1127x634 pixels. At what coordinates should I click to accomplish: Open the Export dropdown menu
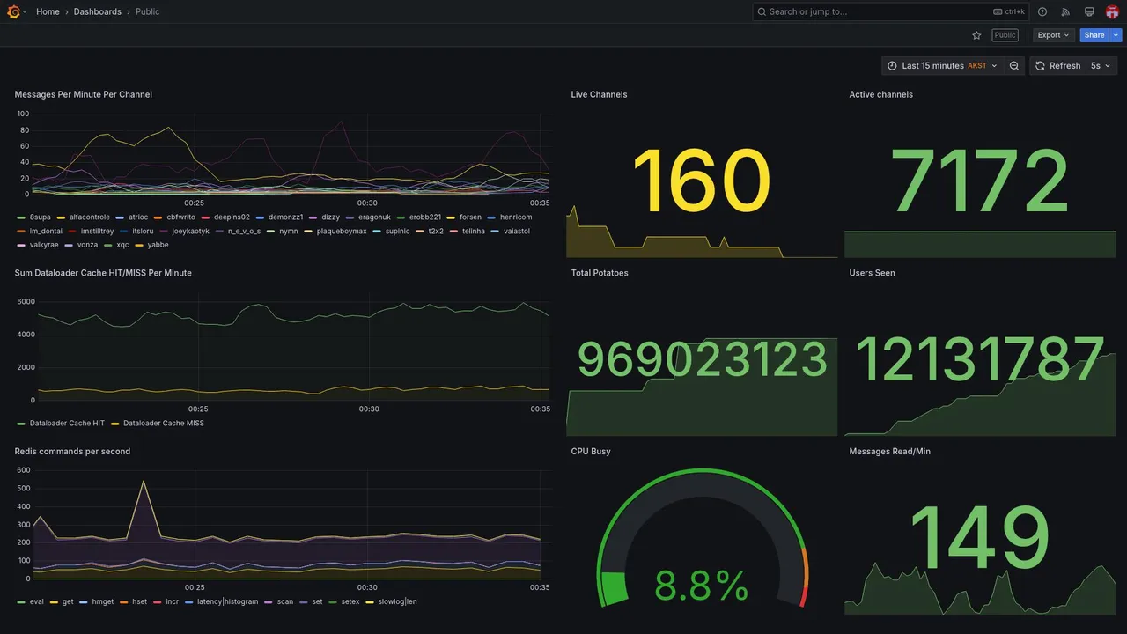(x=1053, y=35)
